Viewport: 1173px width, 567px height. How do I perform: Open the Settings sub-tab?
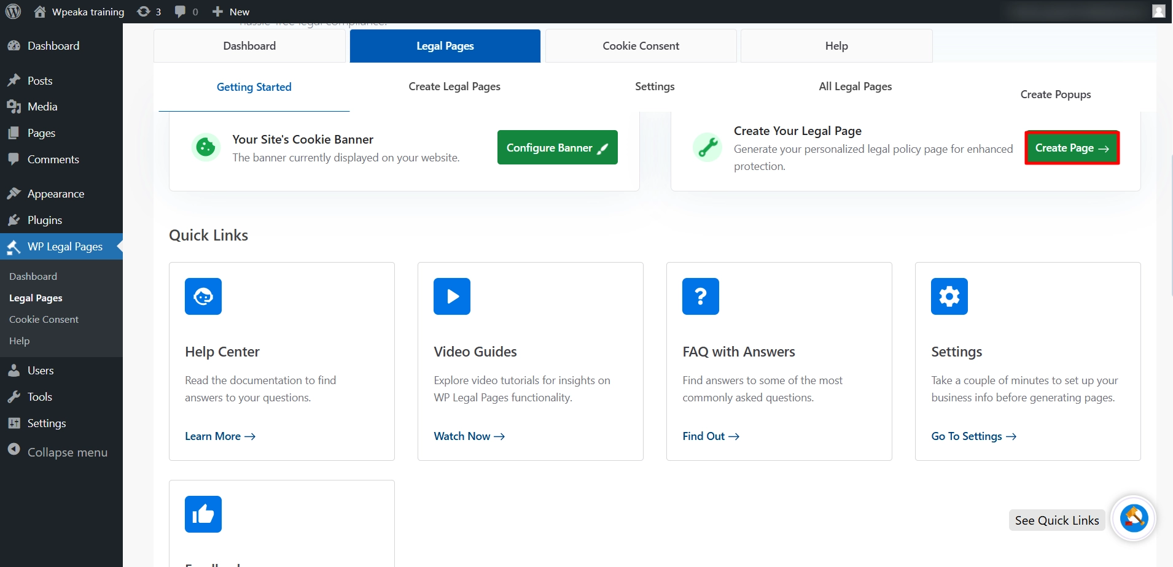click(655, 87)
